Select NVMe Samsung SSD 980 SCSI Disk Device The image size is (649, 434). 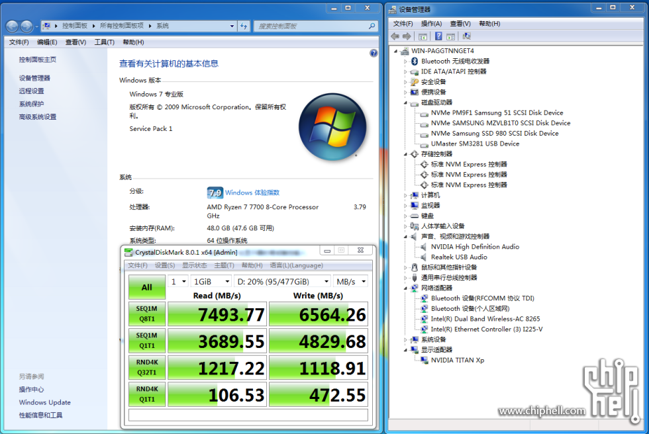(x=495, y=133)
